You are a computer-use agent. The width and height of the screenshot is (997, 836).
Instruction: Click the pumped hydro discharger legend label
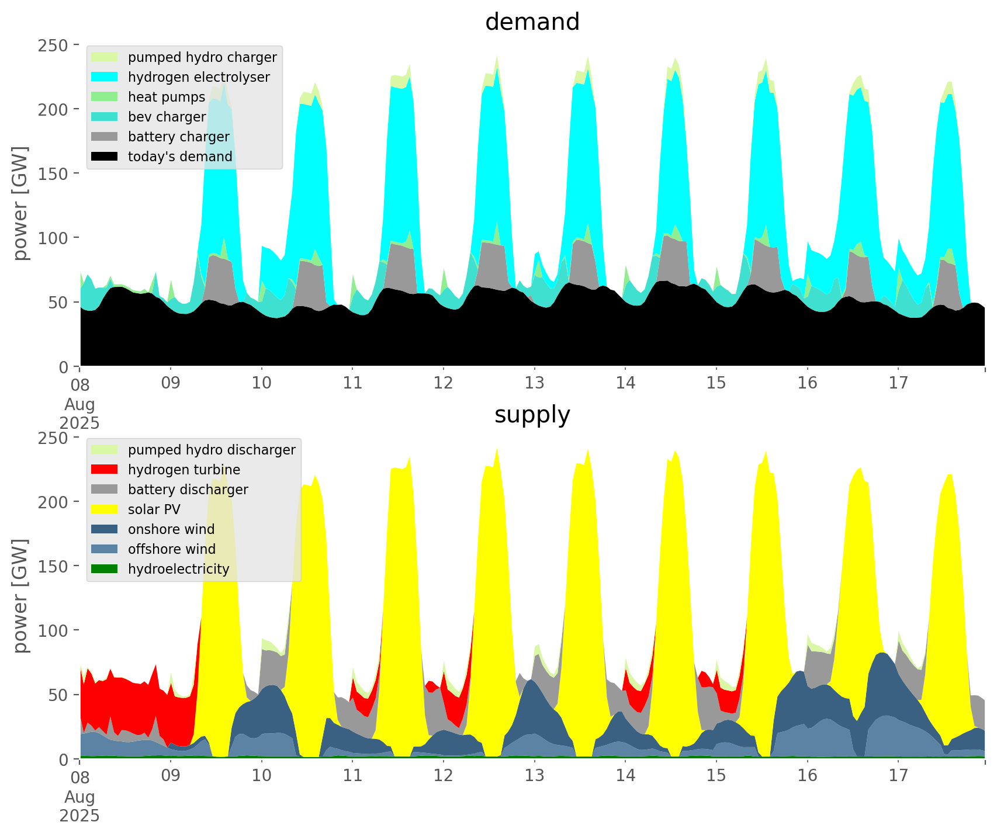point(212,450)
